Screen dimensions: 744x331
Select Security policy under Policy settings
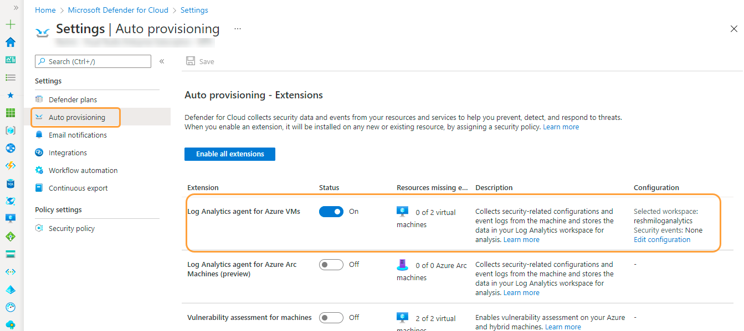coord(70,228)
